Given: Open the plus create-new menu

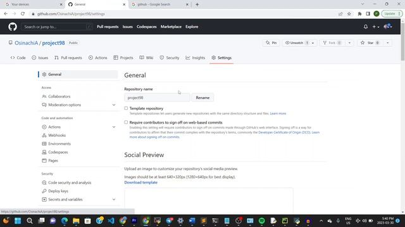Looking at the screenshot, I should pos(375,26).
